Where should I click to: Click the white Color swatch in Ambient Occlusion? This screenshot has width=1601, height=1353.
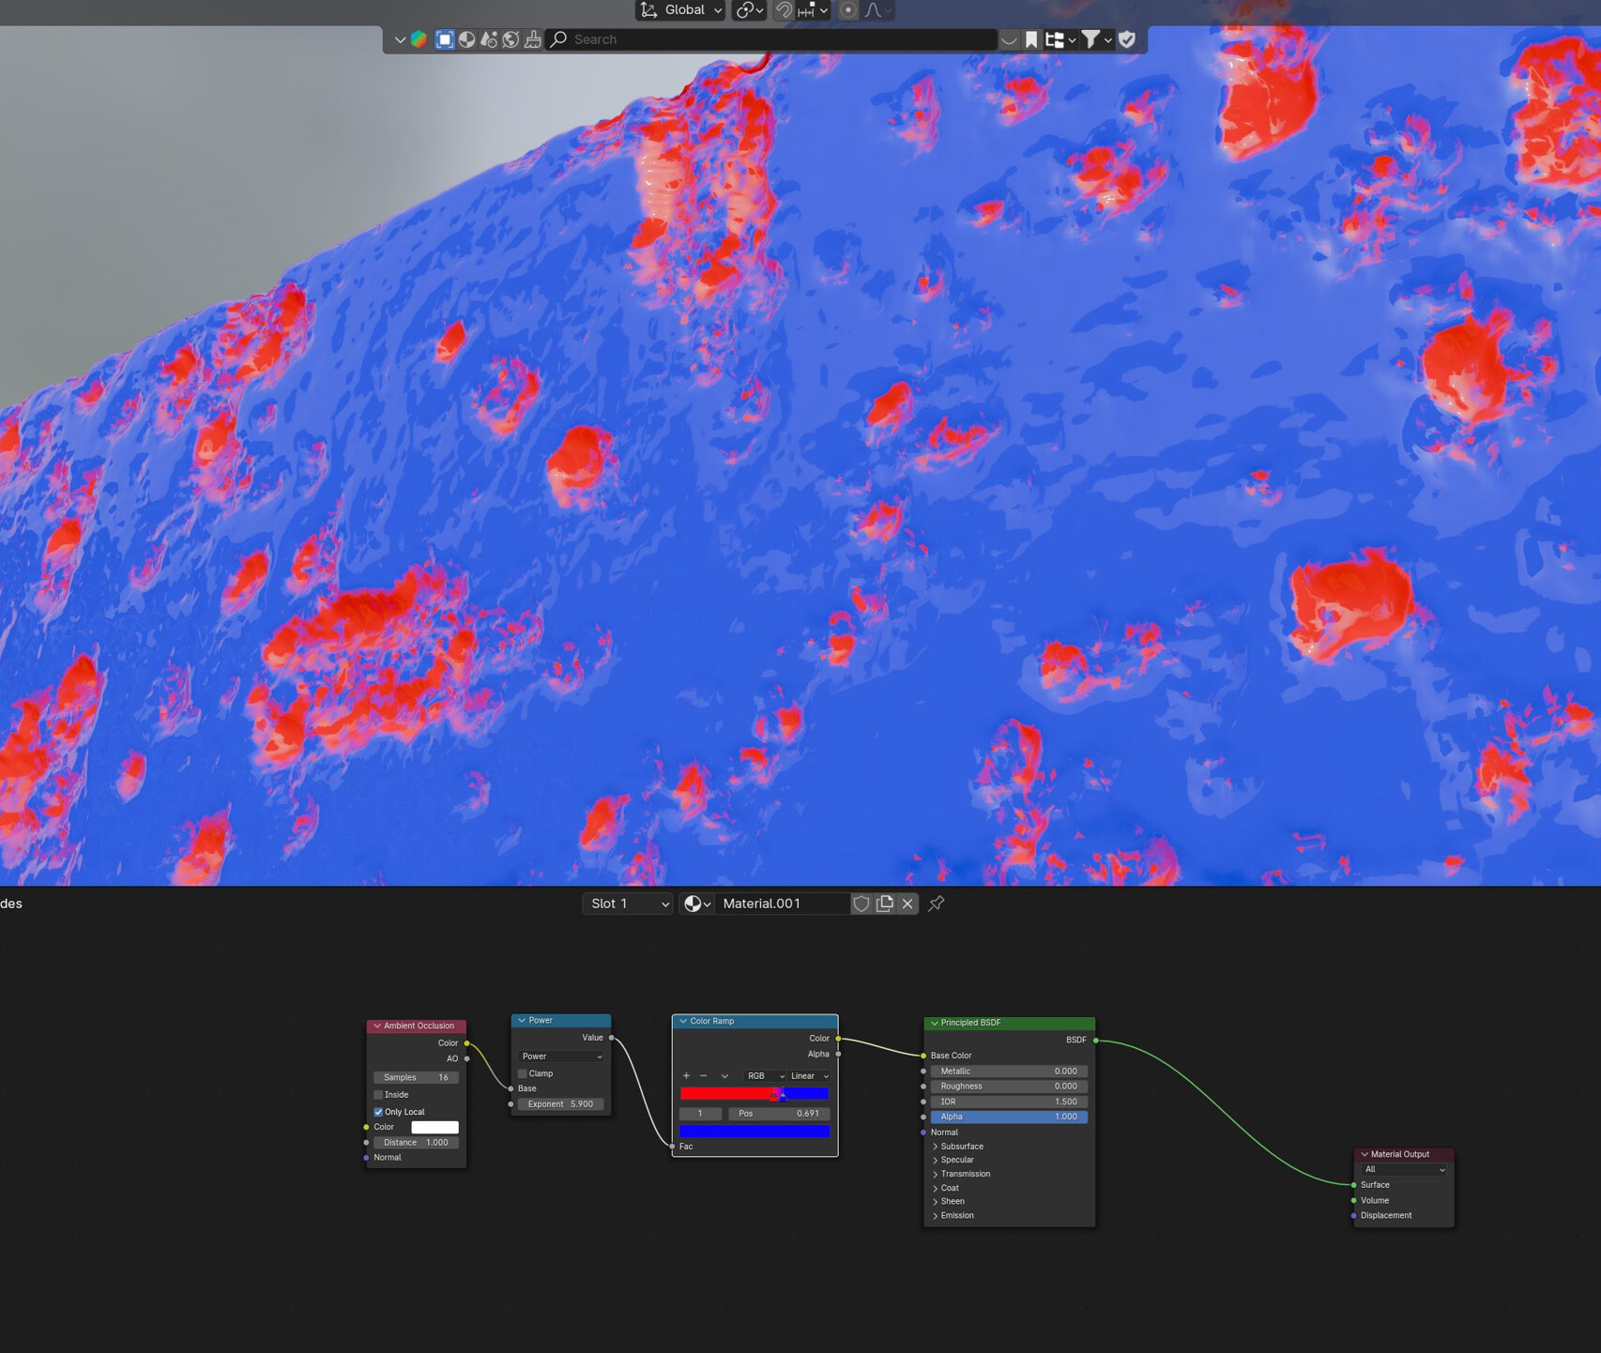(435, 1127)
